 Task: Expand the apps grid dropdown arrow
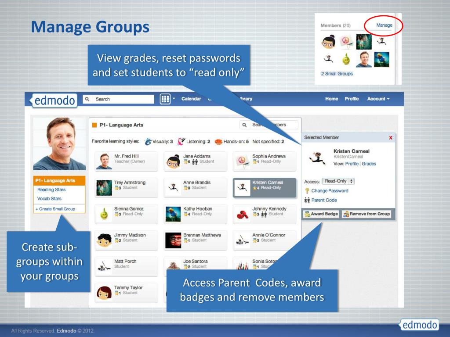[174, 99]
